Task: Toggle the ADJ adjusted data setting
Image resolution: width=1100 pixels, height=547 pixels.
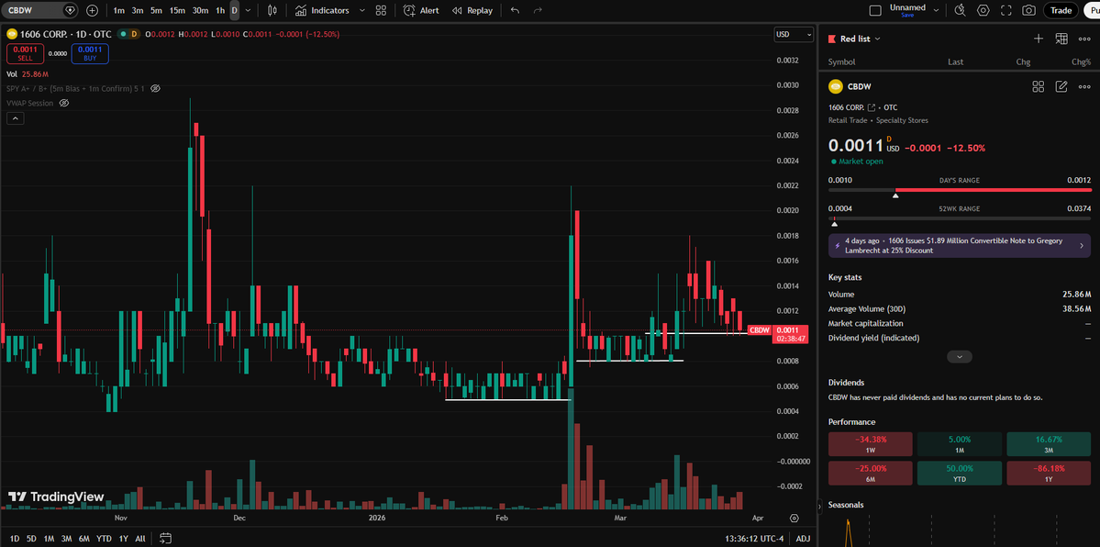Action: [804, 539]
